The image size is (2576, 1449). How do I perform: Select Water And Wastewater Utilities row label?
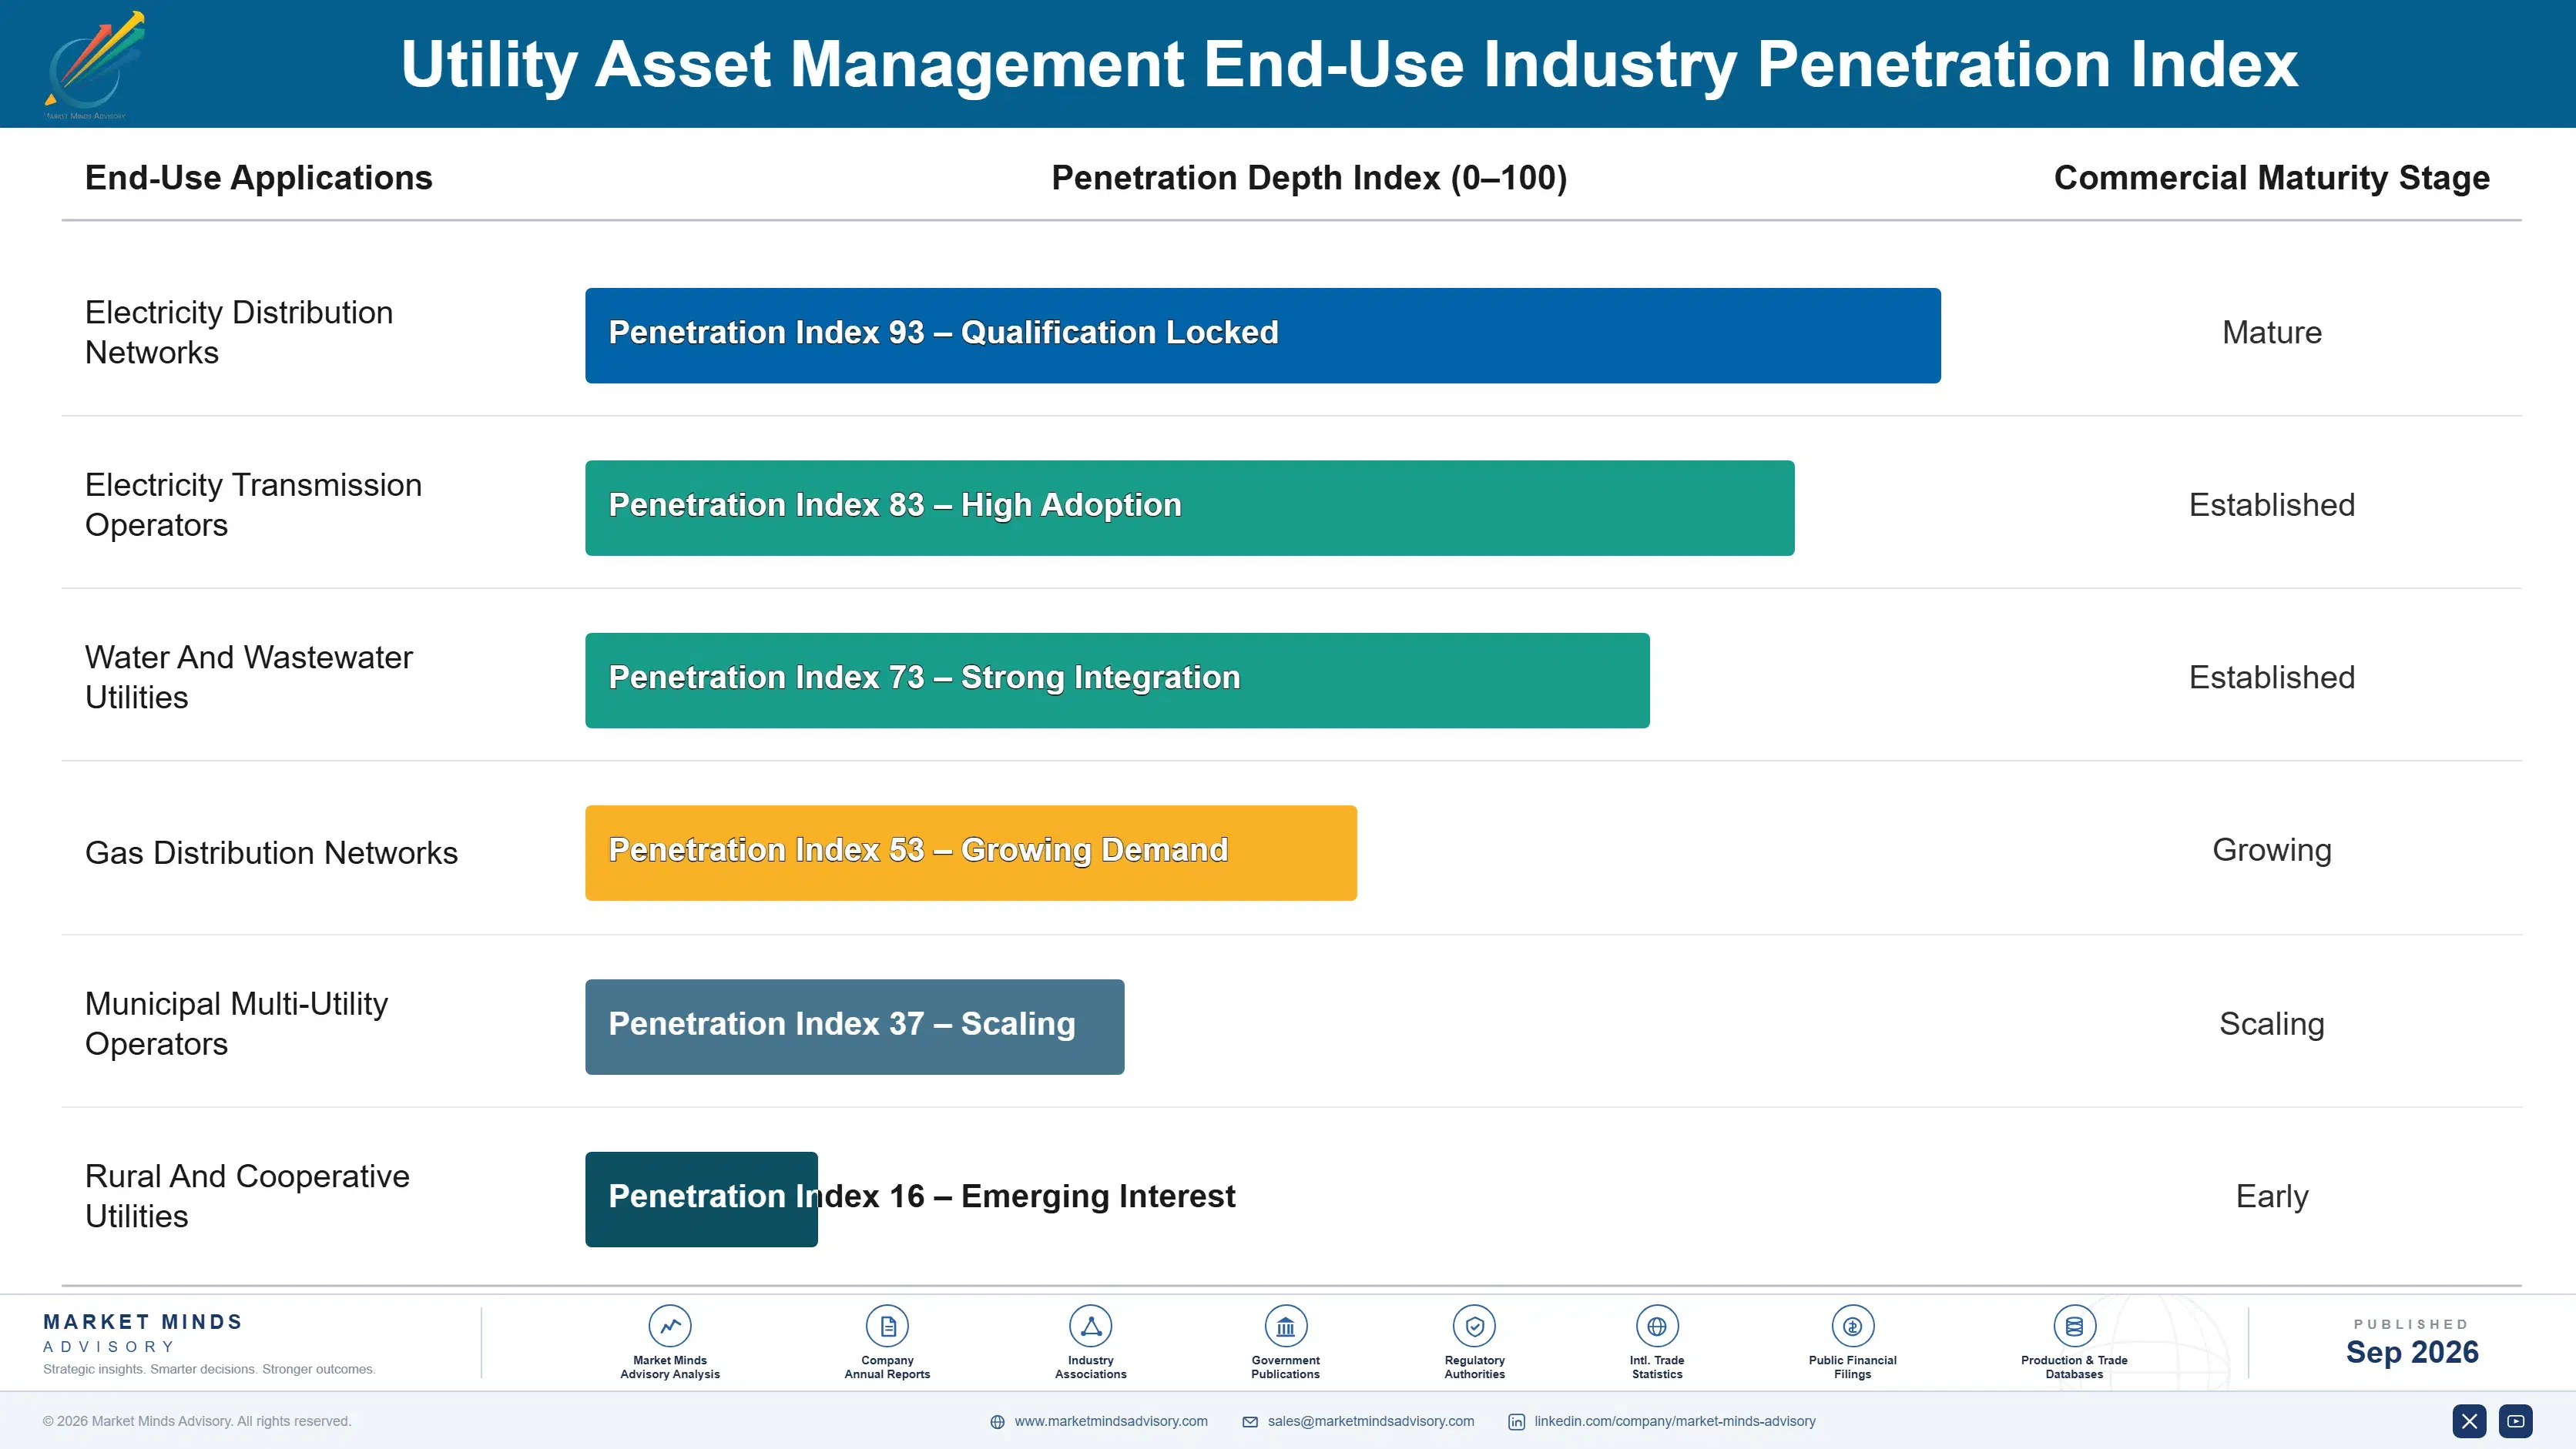click(248, 677)
